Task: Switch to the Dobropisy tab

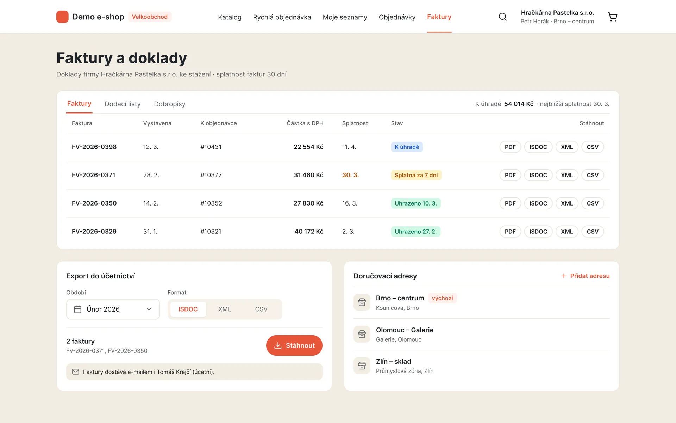Action: coord(170,104)
